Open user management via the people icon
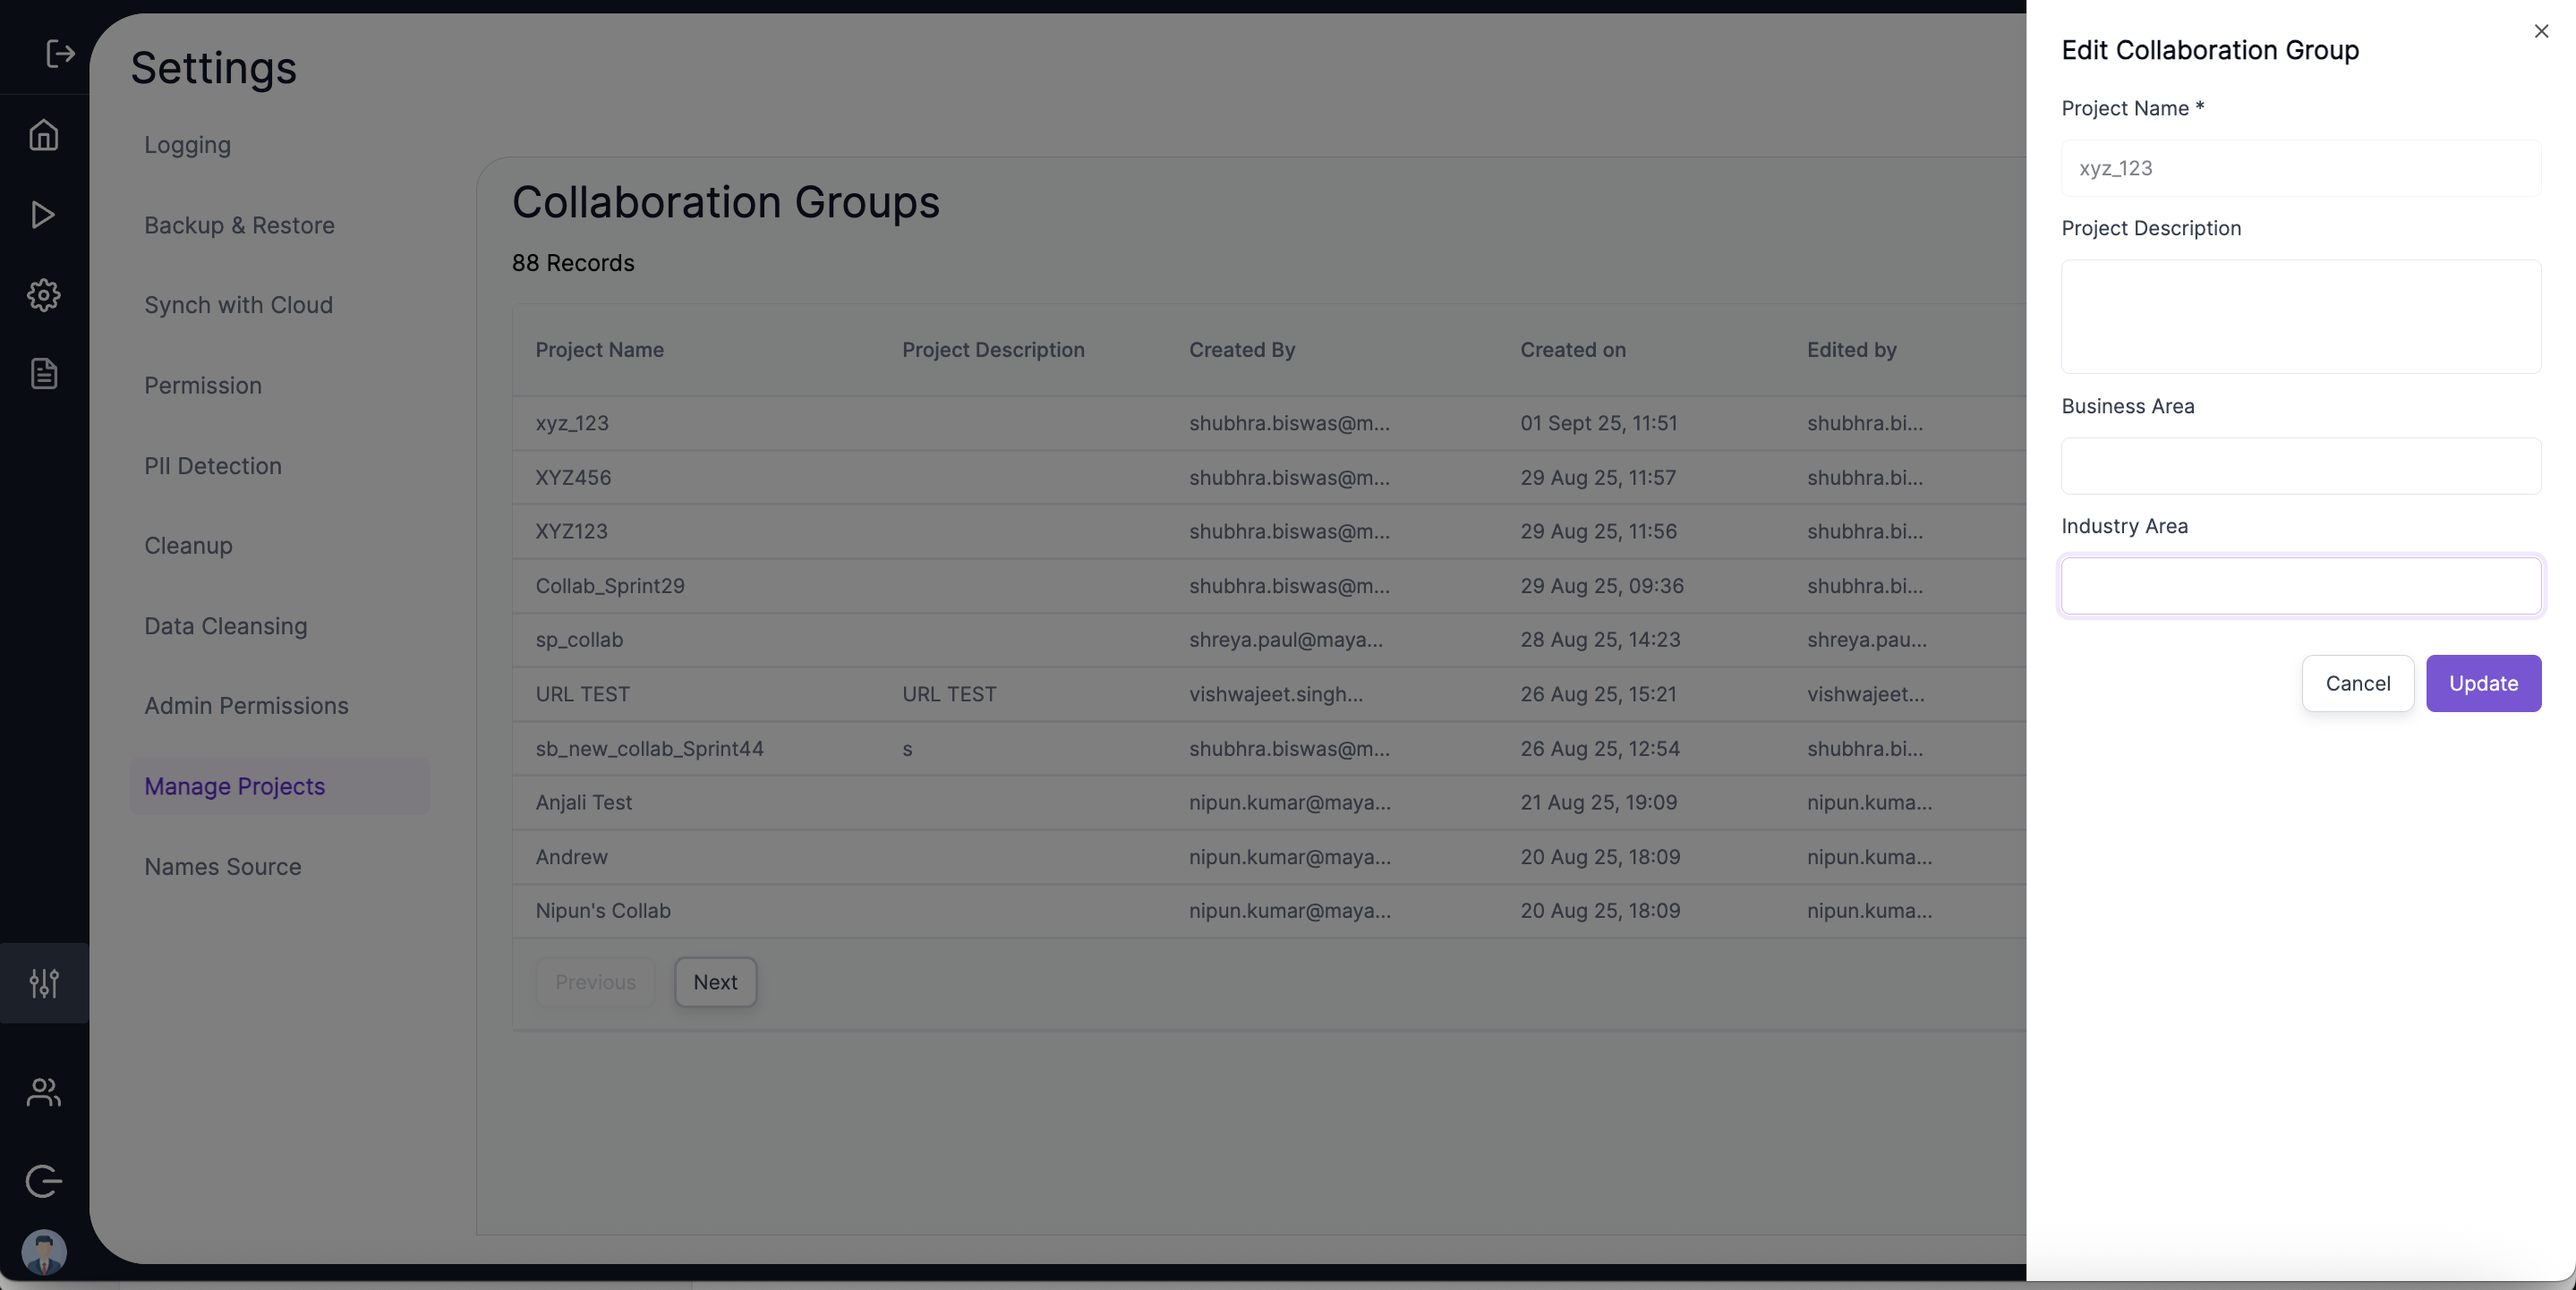This screenshot has height=1290, width=2576. click(43, 1092)
